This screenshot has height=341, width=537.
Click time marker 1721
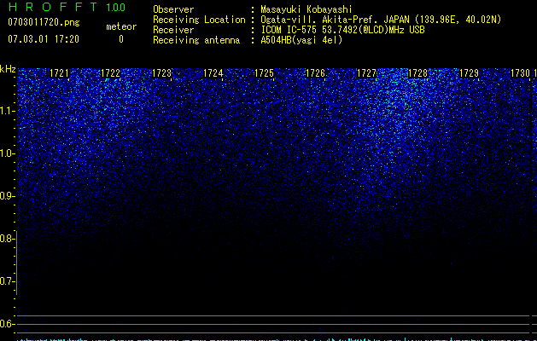tap(59, 73)
